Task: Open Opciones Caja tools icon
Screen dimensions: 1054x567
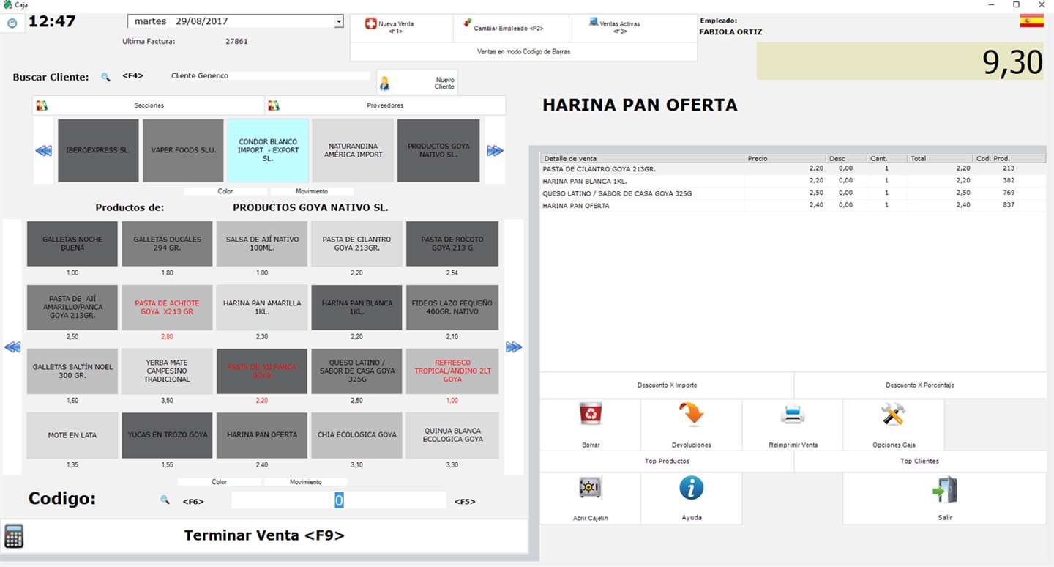Action: 893,414
